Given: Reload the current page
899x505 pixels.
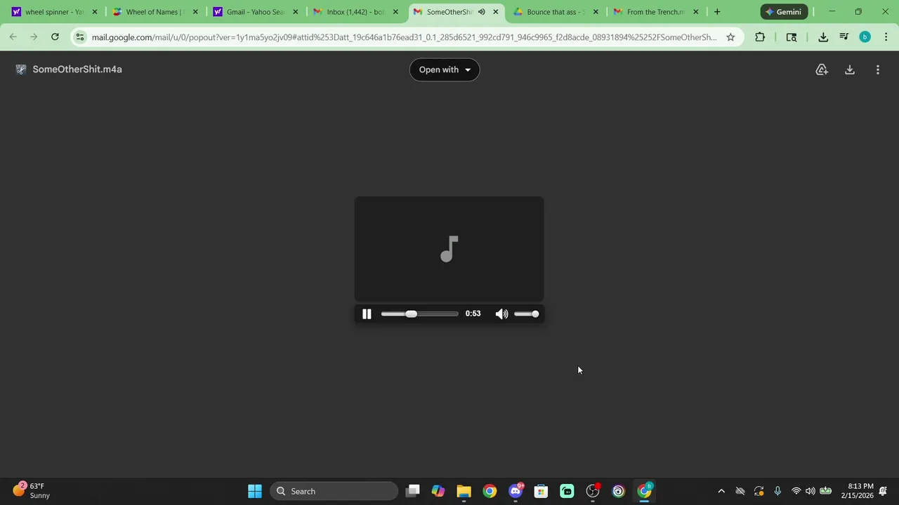Looking at the screenshot, I should pos(55,37).
